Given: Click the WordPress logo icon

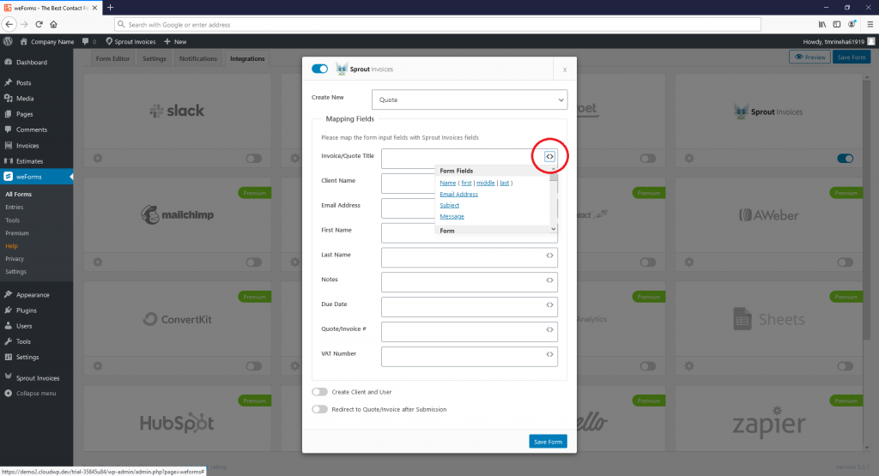Looking at the screenshot, I should pyautogui.click(x=8, y=41).
